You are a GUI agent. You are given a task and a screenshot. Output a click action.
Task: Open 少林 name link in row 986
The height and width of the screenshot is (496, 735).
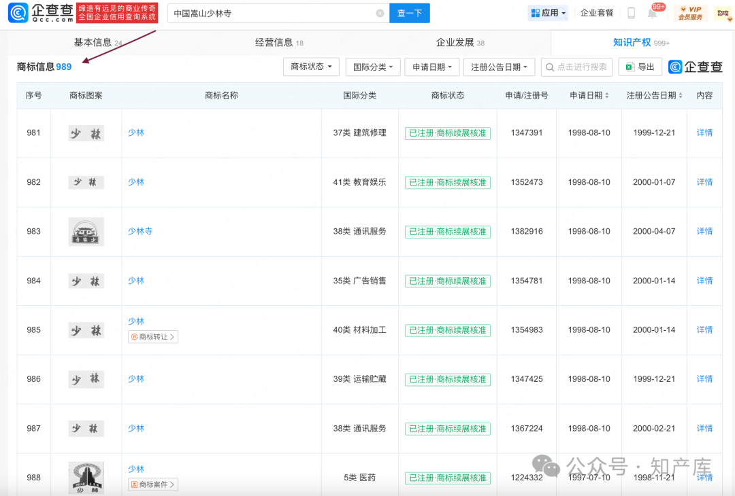coord(136,379)
